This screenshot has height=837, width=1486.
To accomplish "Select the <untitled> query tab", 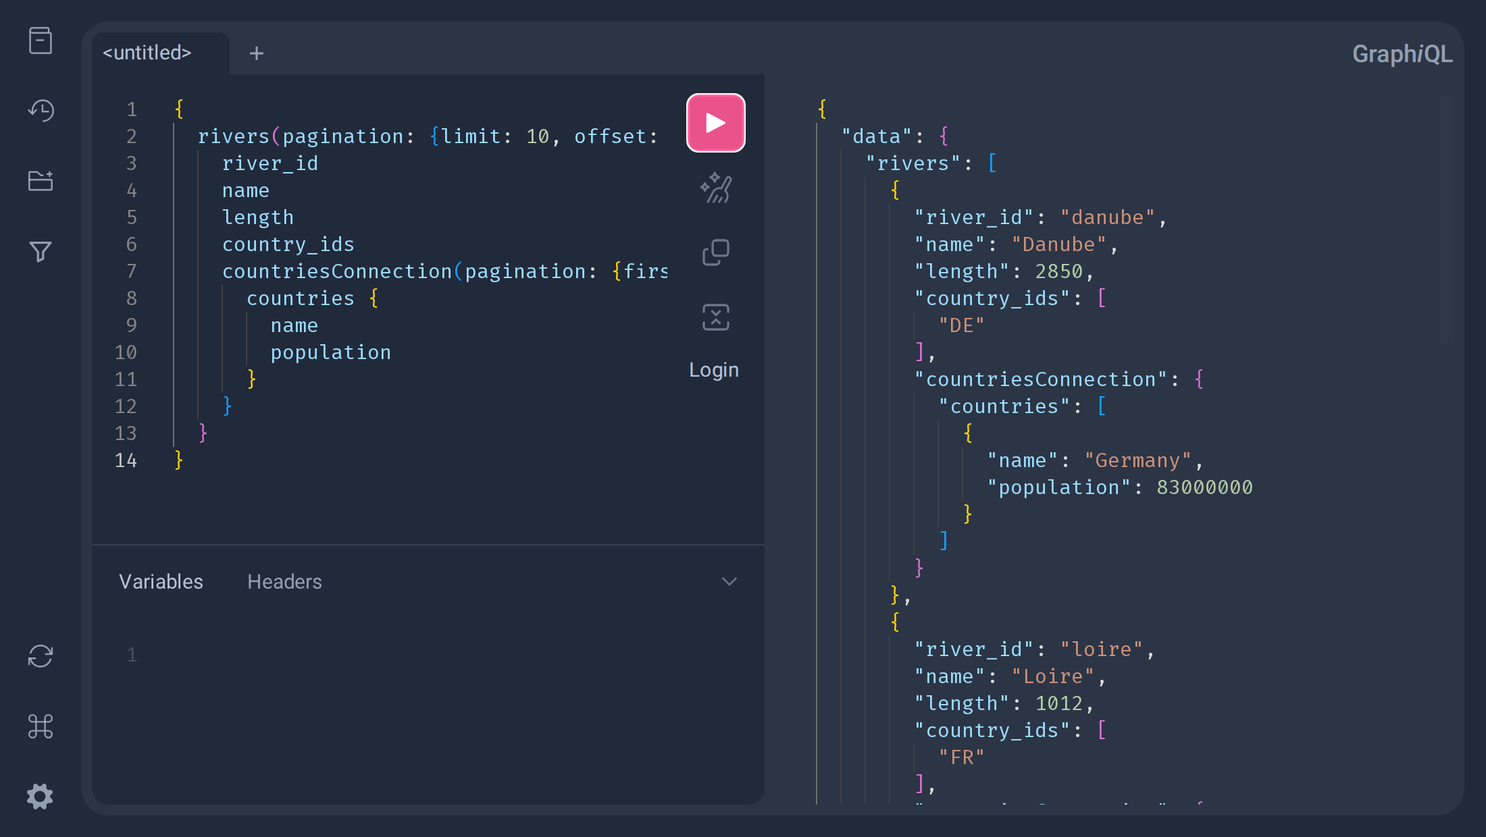I will (147, 53).
